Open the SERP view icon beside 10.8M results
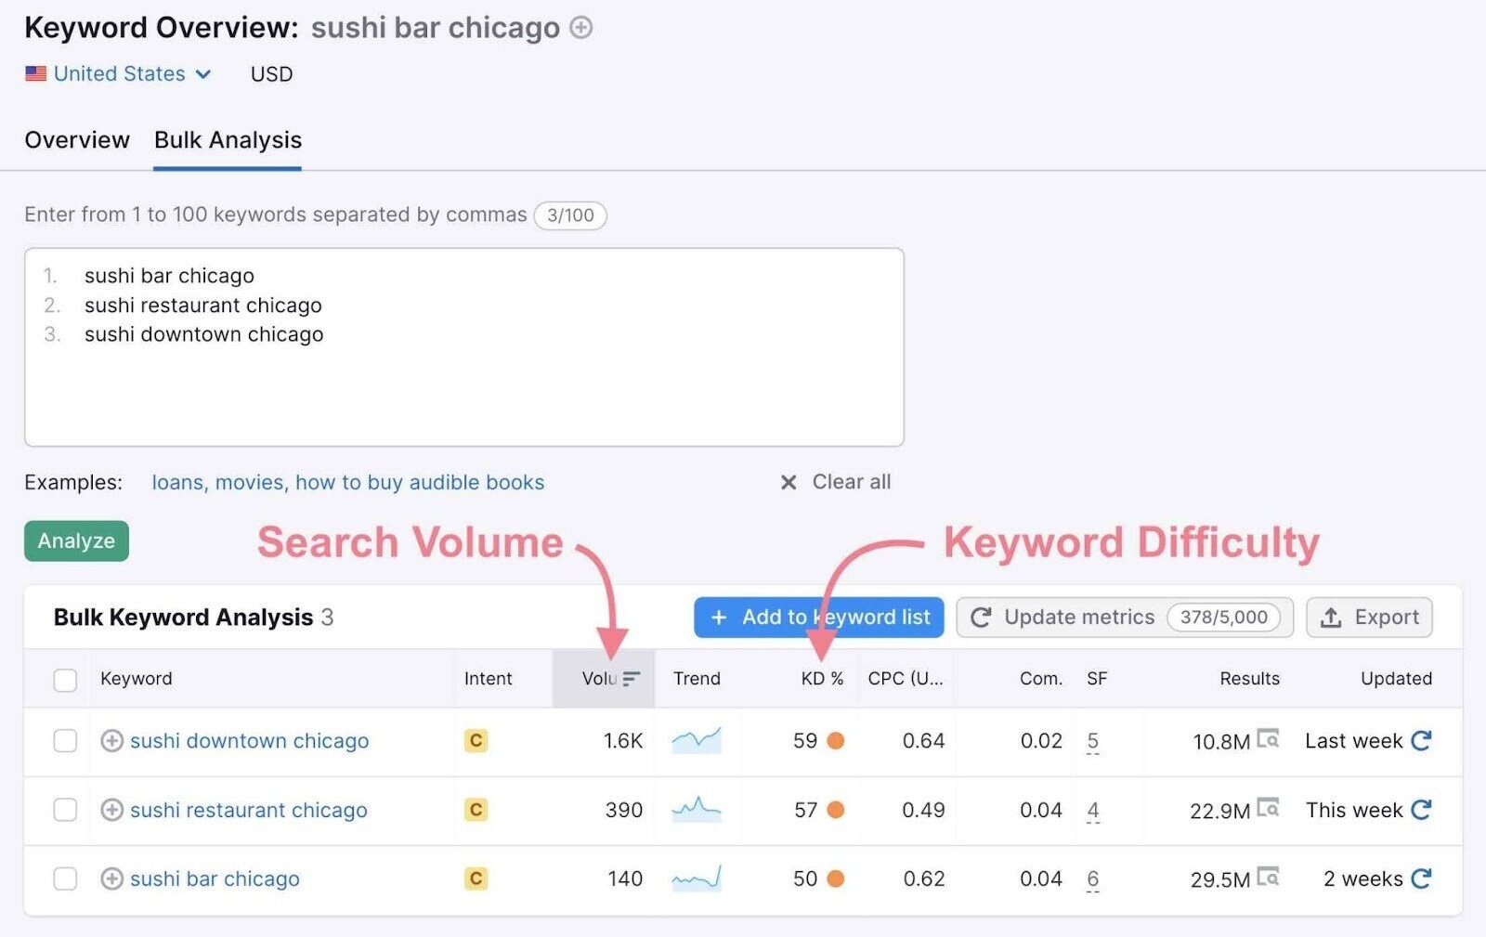The image size is (1486, 937). [x=1268, y=739]
